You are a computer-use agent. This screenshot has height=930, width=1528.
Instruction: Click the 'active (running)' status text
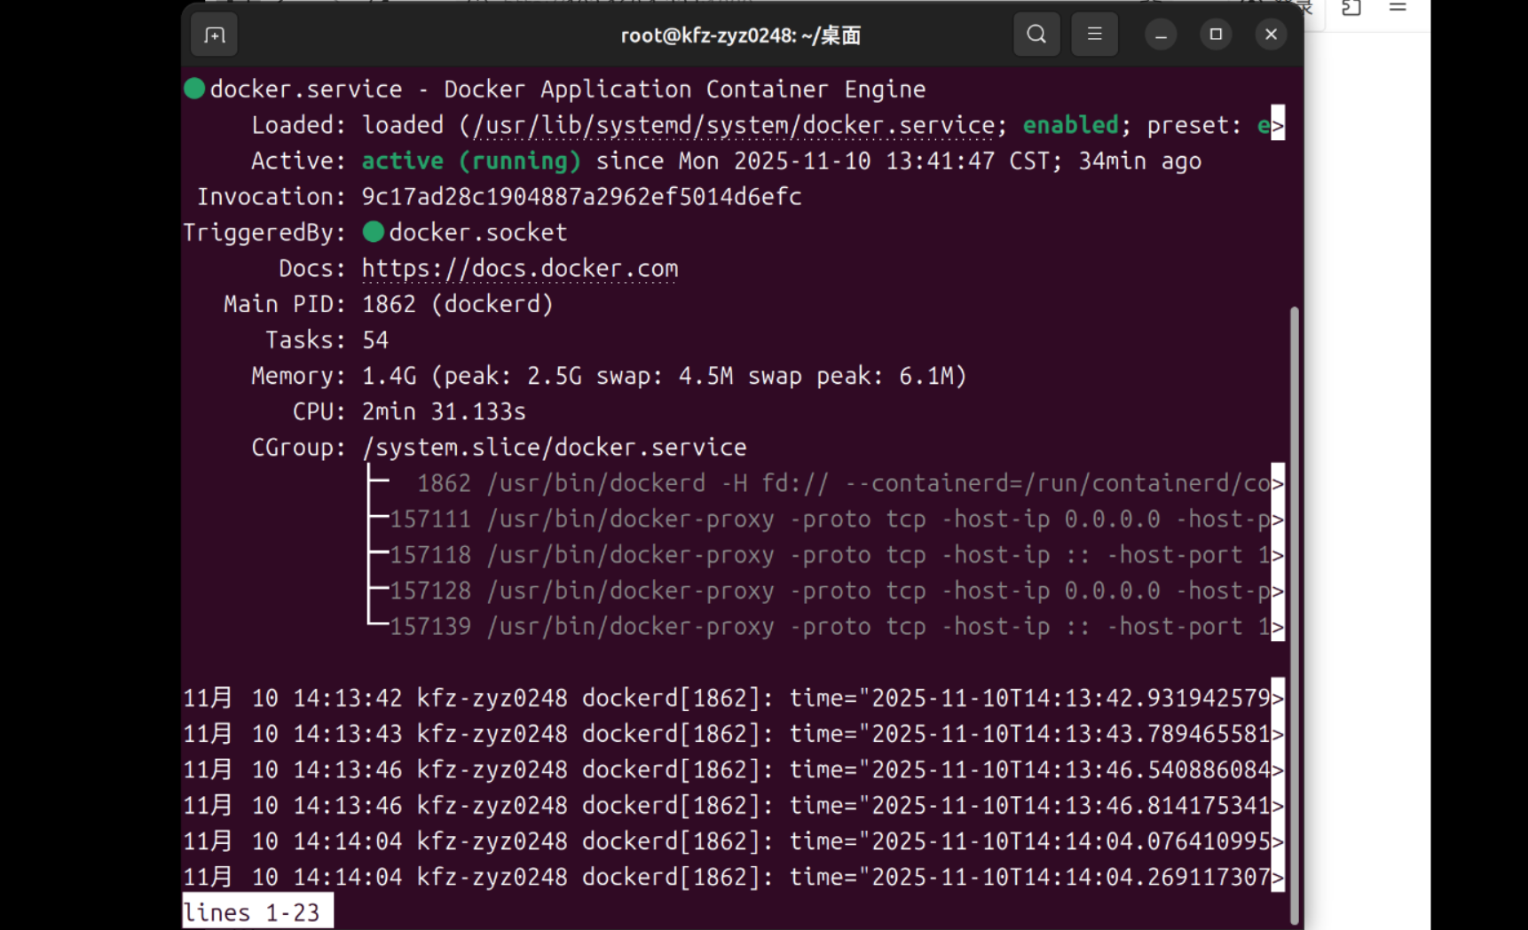coord(471,161)
